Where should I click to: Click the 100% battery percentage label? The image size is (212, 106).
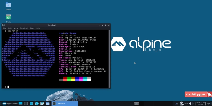click(x=186, y=104)
